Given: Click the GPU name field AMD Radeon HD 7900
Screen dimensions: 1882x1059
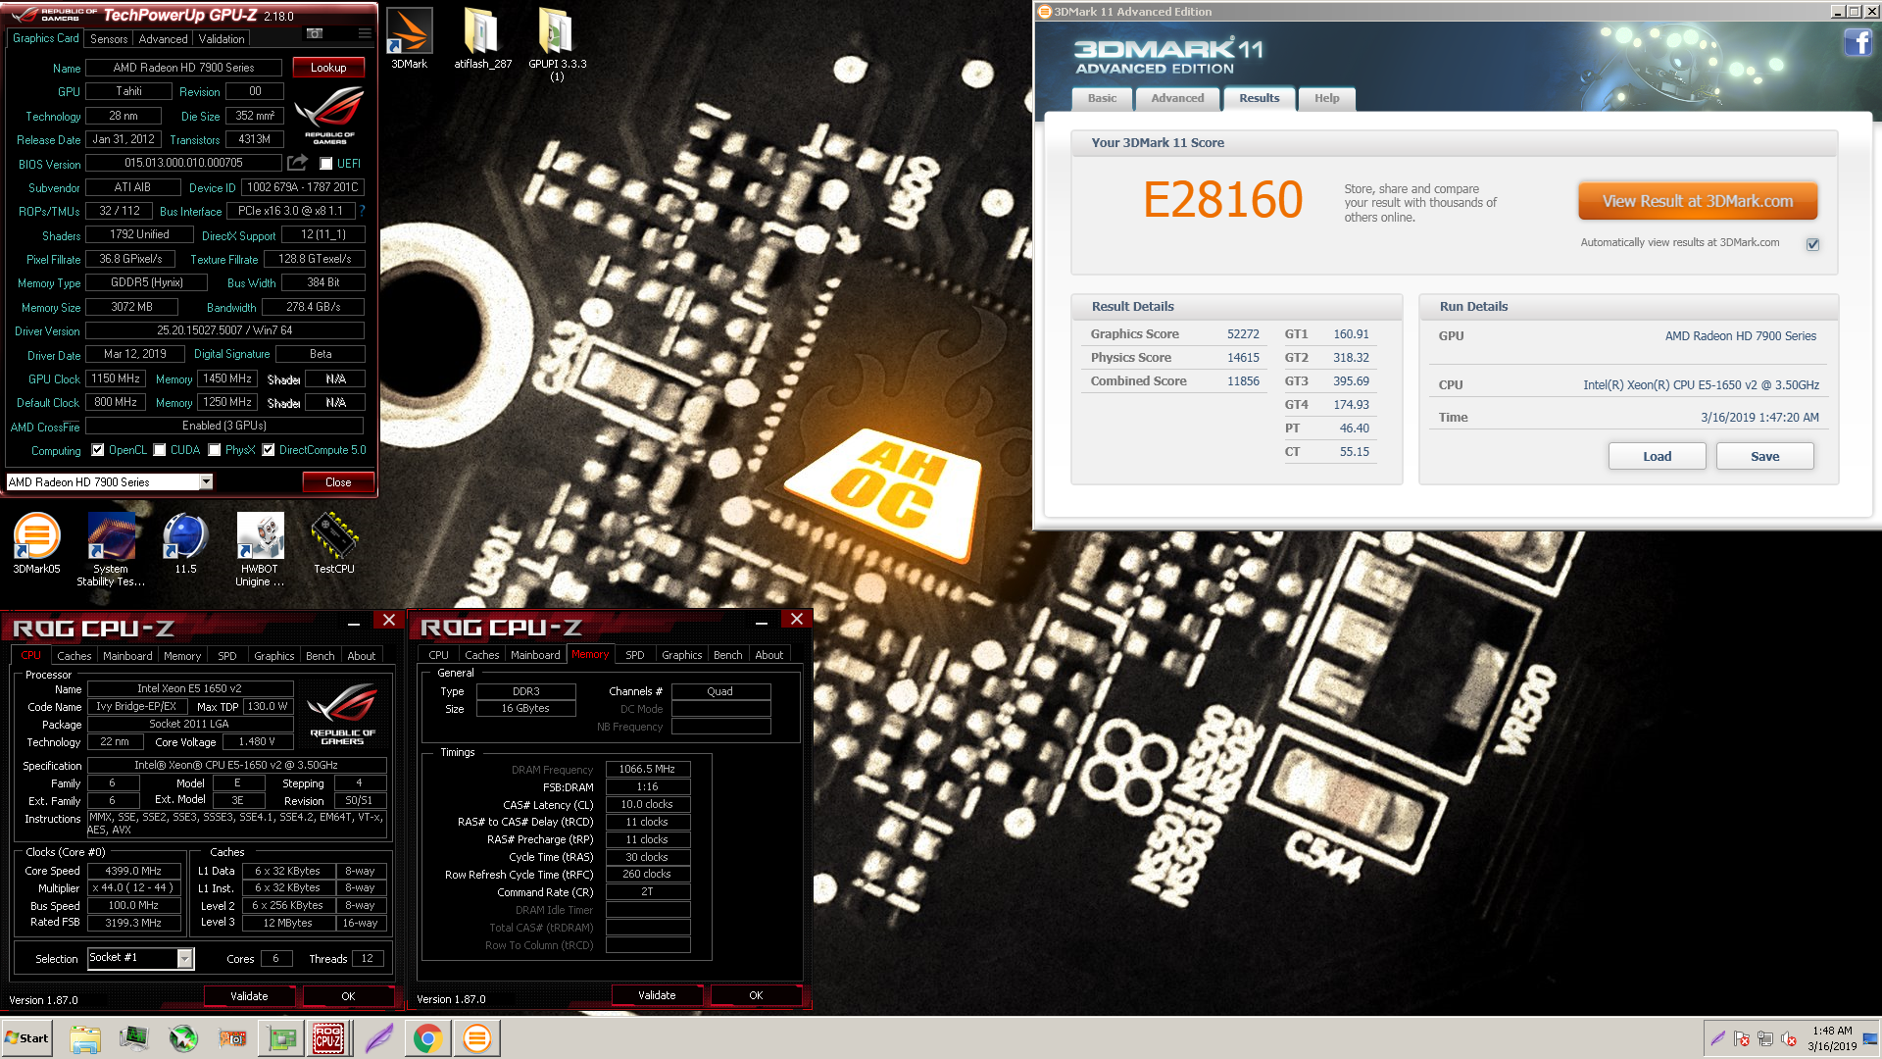Looking at the screenshot, I should (x=183, y=68).
